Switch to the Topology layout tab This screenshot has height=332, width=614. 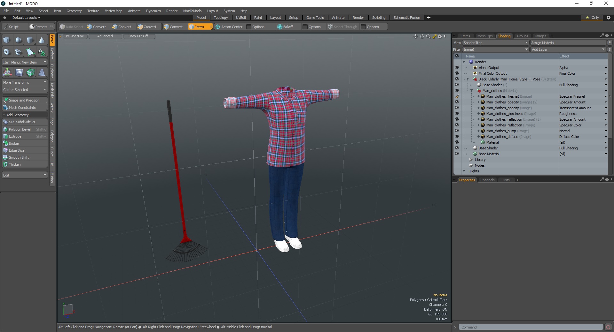click(x=221, y=18)
